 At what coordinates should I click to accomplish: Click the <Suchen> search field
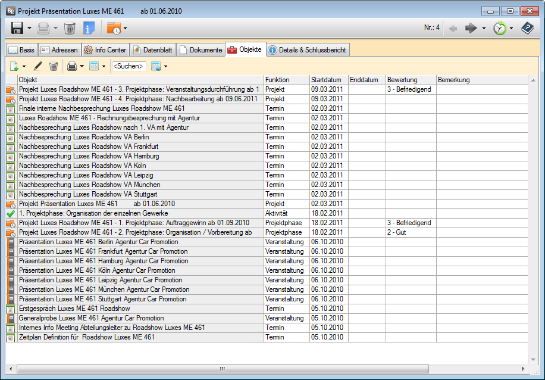[x=129, y=66]
